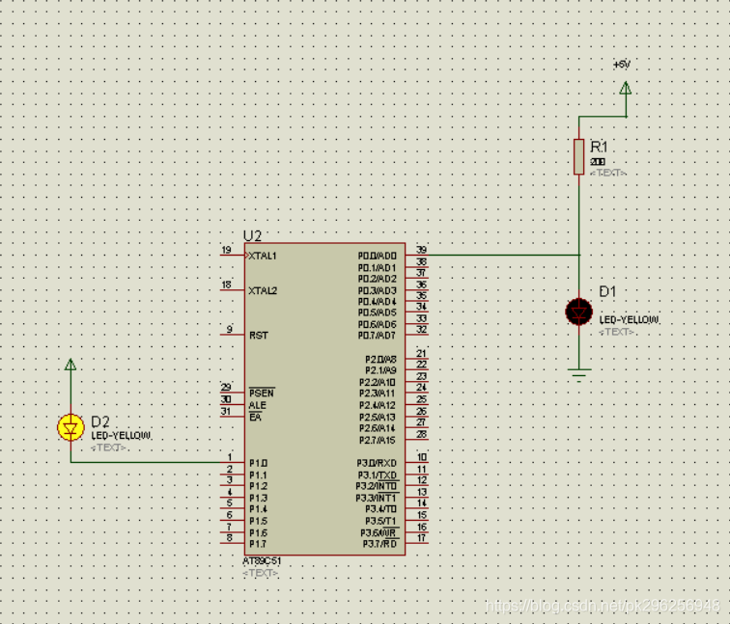Viewport: 730px width, 624px height.
Task: Click the P3.5/T1 pin label
Action: pyautogui.click(x=380, y=521)
